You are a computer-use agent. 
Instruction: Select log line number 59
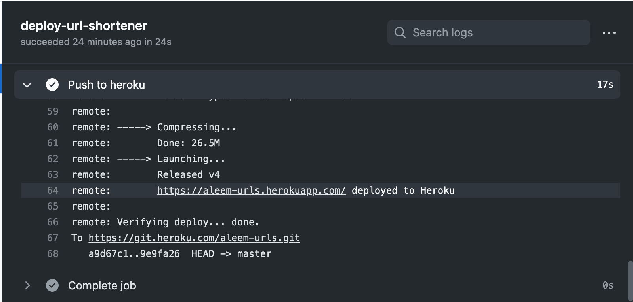[53, 111]
